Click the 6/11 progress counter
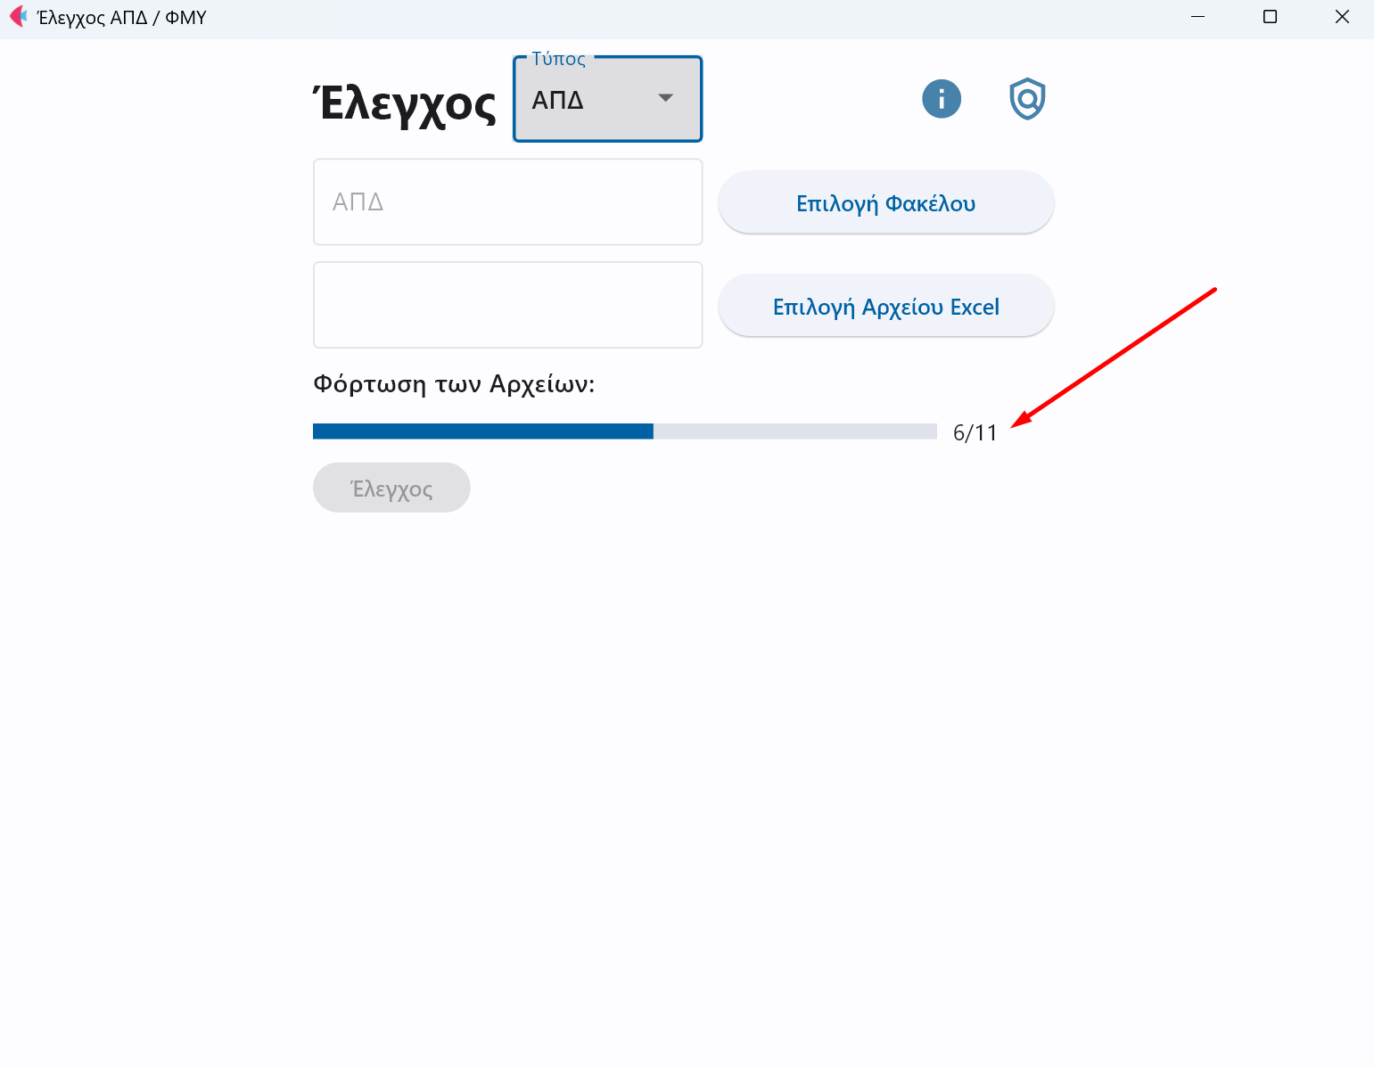Viewport: 1374px width, 1068px height. [975, 433]
